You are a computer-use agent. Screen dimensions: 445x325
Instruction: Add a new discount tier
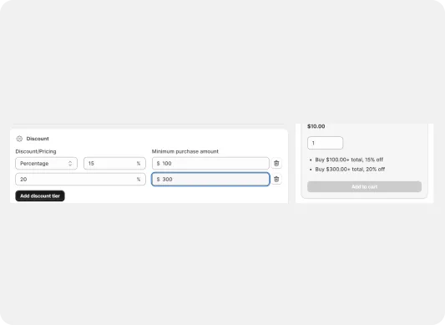click(x=40, y=196)
